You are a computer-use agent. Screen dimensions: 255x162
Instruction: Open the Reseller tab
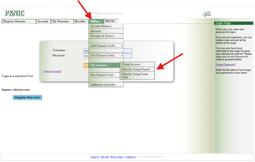point(81,21)
